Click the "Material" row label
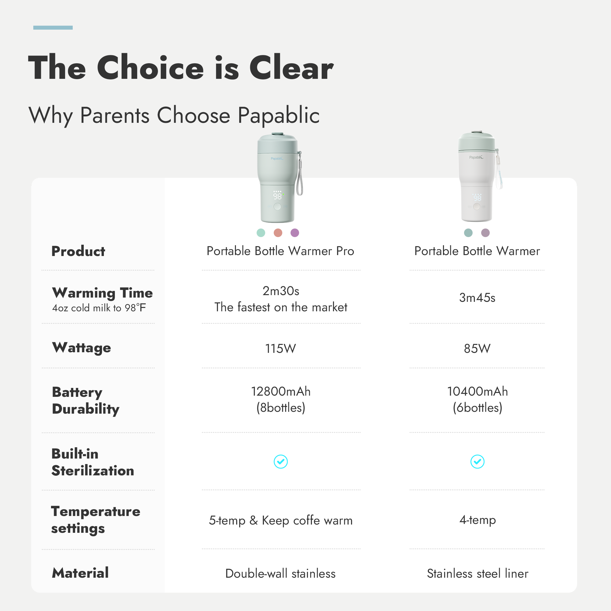 click(80, 573)
